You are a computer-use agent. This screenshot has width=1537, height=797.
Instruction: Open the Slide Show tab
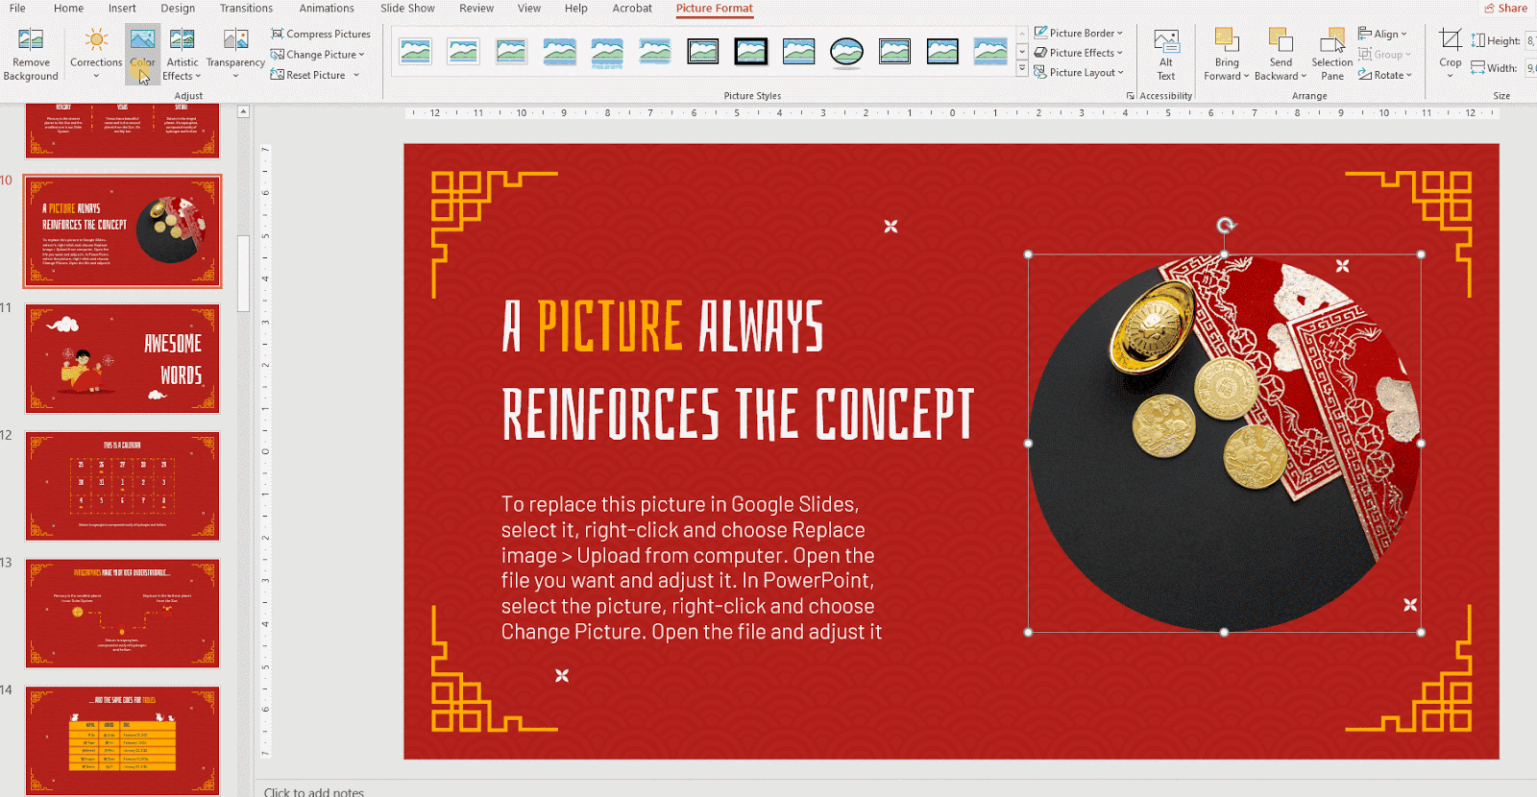click(407, 9)
